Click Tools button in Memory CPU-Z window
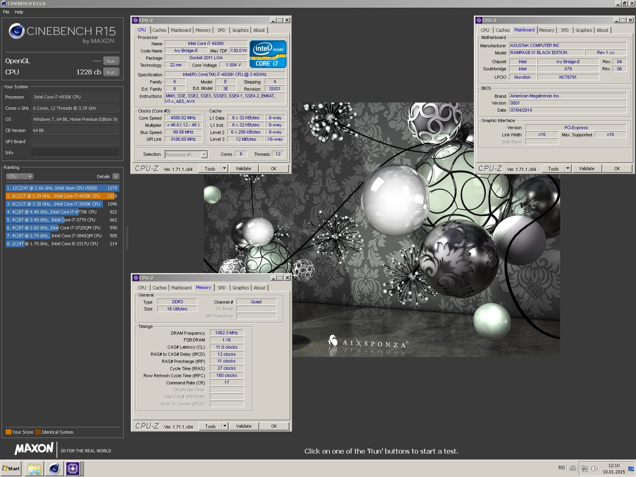Viewport: 636px width, 477px height. point(210,426)
